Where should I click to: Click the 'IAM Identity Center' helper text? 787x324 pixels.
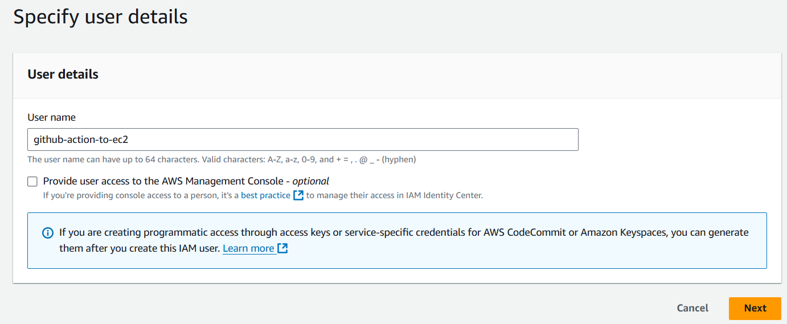(444, 195)
